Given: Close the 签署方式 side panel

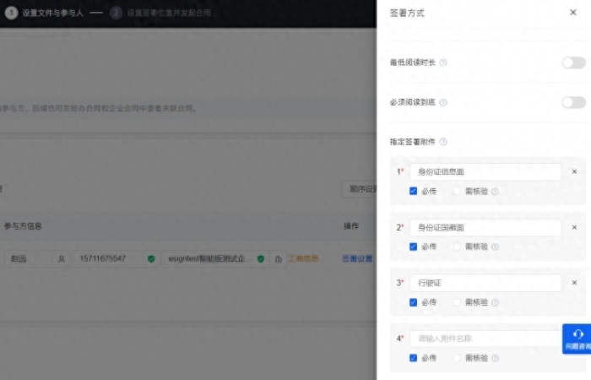Looking at the screenshot, I should [x=573, y=13].
